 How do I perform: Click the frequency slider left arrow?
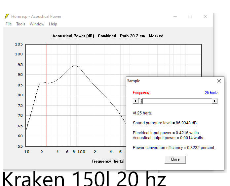pos(135,101)
